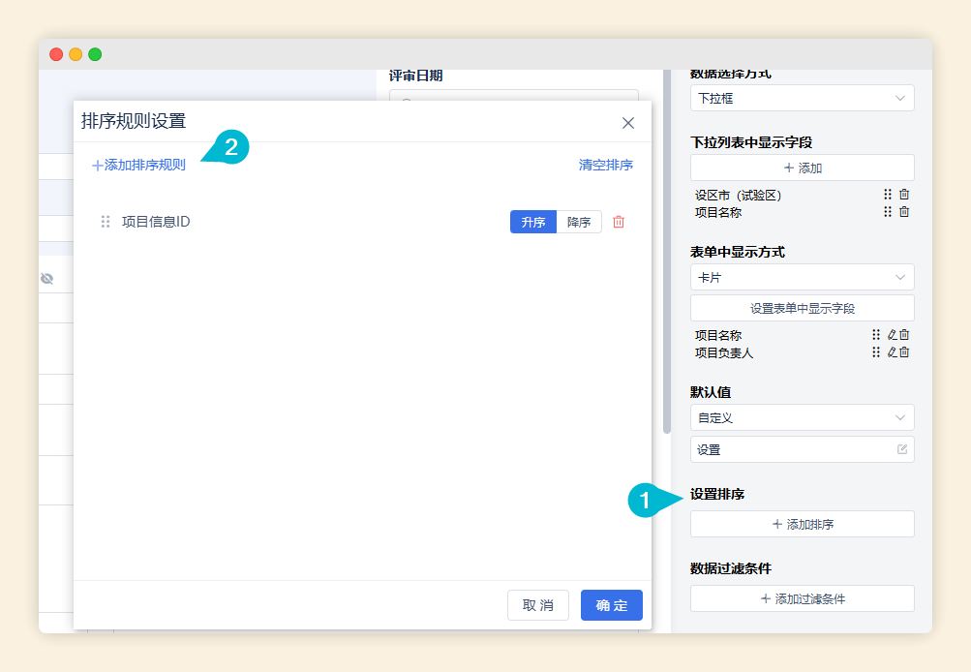Open 卡片 display mode dropdown
The image size is (971, 672).
pos(803,278)
